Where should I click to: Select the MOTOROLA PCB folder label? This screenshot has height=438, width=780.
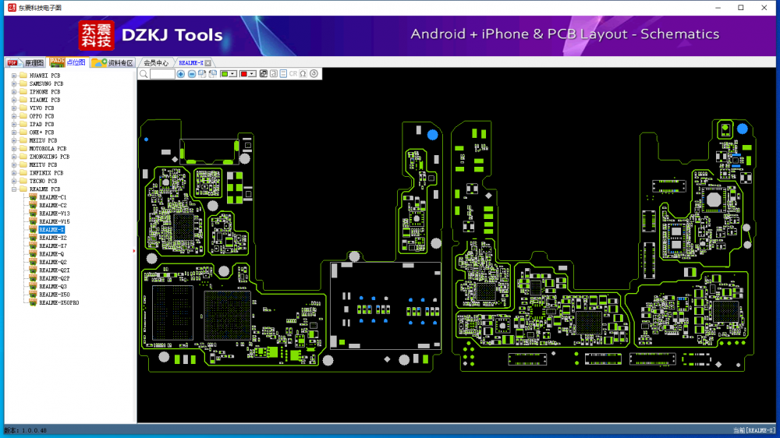(x=48, y=149)
